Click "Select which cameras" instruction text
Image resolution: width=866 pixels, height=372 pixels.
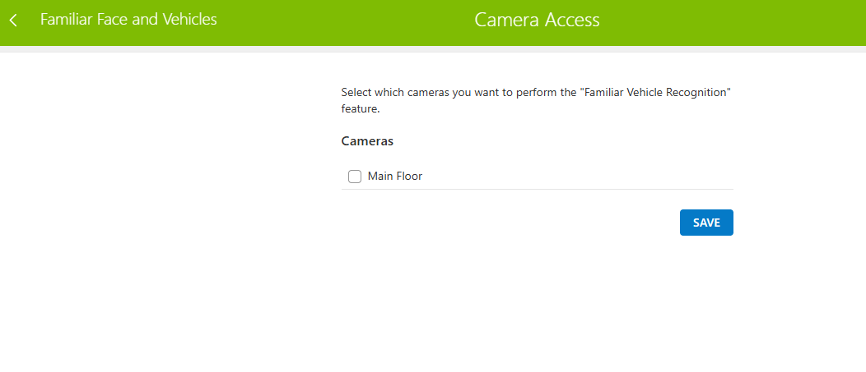point(395,92)
